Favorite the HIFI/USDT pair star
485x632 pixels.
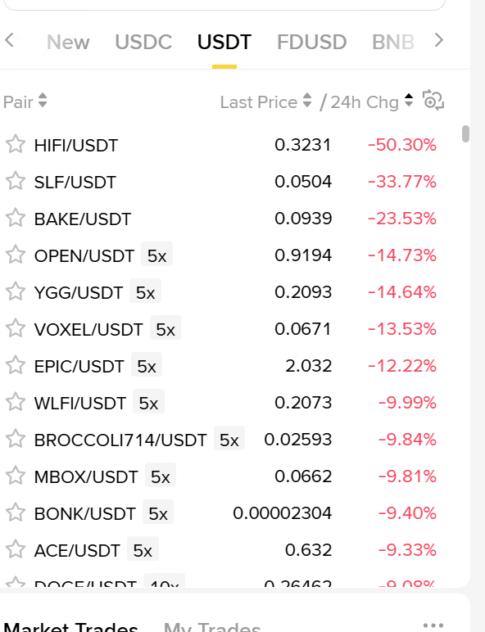click(16, 144)
